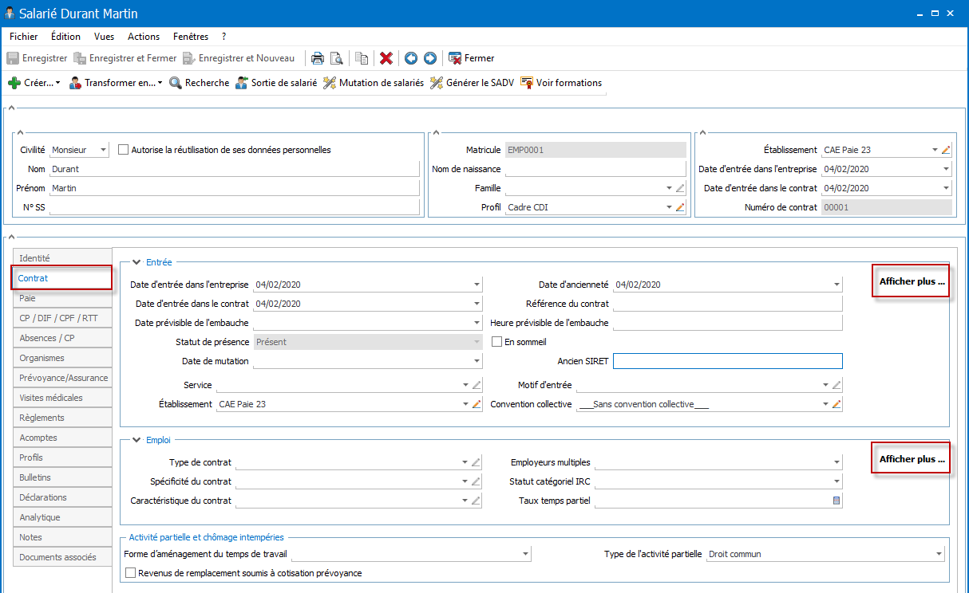Viewport: 969px width, 593px height.
Task: Click the pencil icon beside Motif d'entrée
Action: coord(837,385)
